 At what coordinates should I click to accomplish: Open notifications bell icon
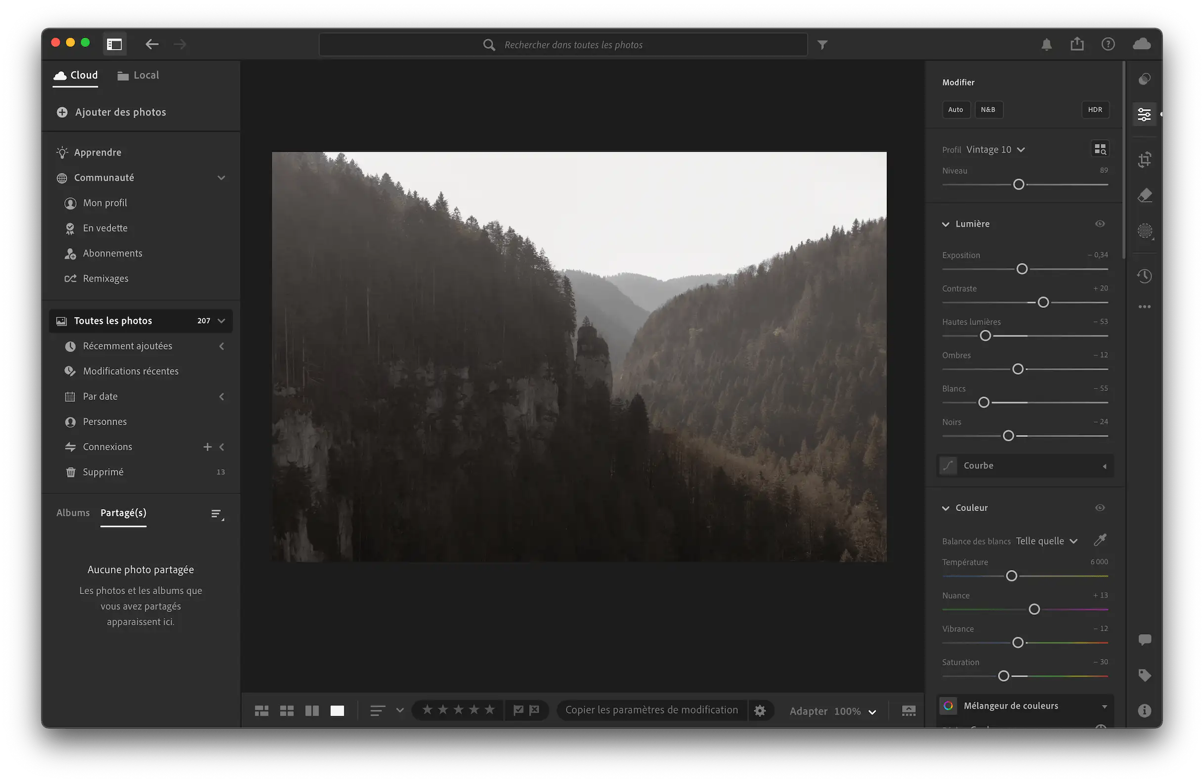coord(1046,44)
